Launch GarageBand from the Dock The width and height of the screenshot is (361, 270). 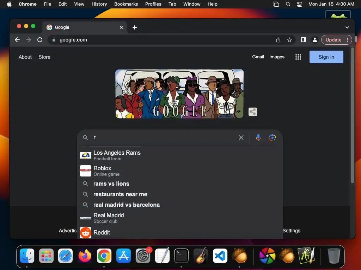201,256
